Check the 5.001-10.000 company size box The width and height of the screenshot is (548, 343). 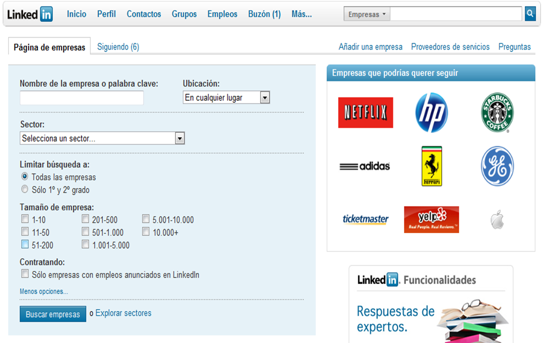tap(146, 219)
